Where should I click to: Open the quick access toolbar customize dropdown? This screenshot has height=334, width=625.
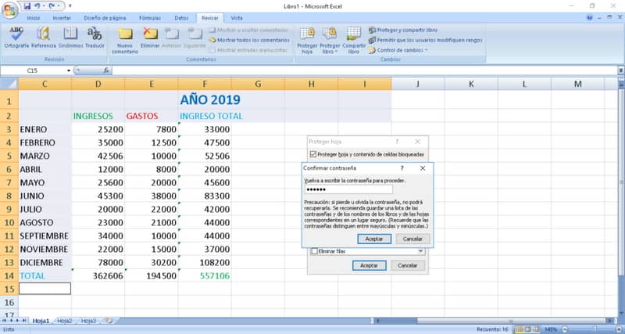pos(70,6)
